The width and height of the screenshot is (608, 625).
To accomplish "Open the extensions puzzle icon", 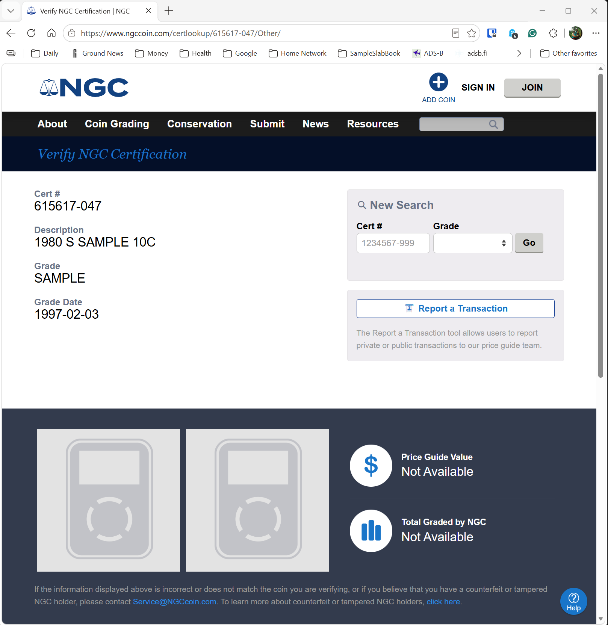I will tap(553, 33).
